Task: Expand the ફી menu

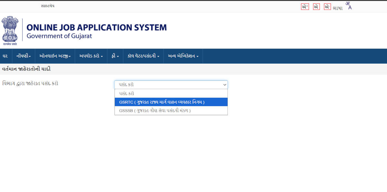Action: [x=115, y=56]
